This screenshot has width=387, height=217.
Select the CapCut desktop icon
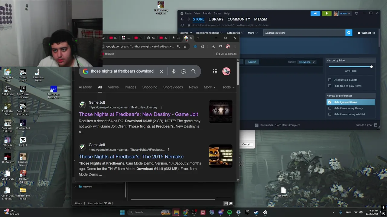(x=23, y=141)
